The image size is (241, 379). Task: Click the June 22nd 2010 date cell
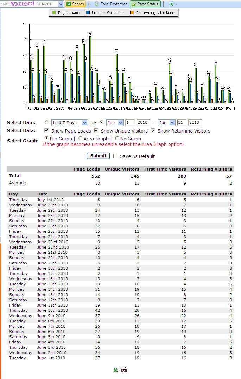point(53,247)
